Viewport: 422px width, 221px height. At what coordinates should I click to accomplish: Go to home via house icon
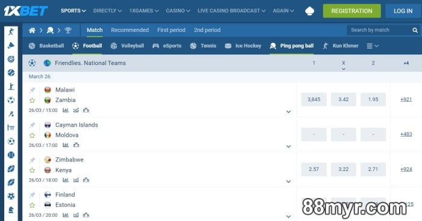coord(32,30)
